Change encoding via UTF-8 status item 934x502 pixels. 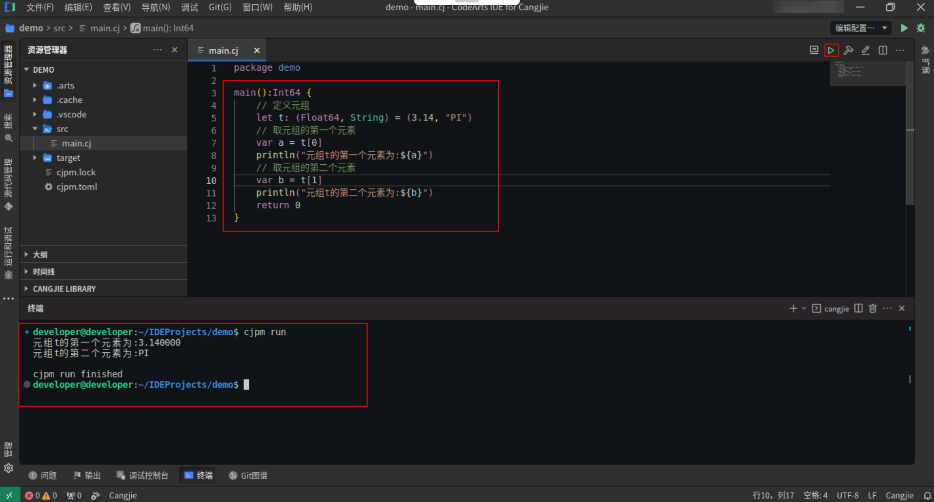pos(848,495)
